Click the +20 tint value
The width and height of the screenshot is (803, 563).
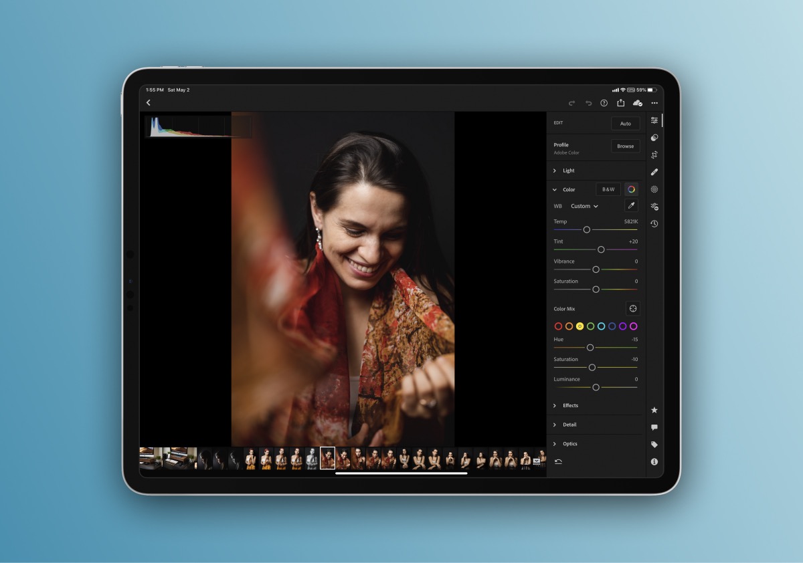click(633, 241)
